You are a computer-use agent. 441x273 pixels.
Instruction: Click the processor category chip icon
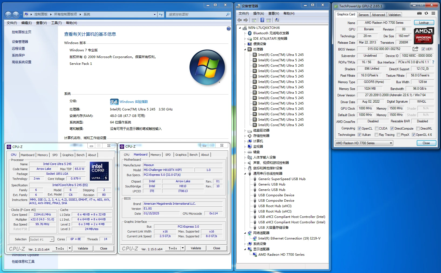(x=250, y=49)
